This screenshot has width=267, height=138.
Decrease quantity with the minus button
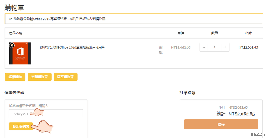204,47
